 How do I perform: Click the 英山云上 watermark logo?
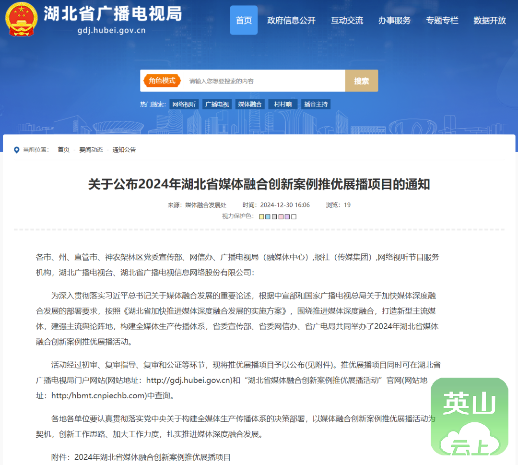469,417
